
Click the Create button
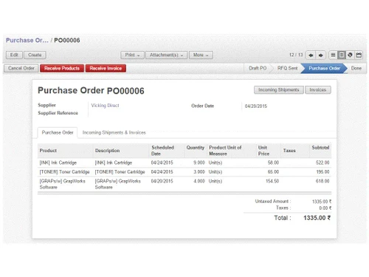(x=35, y=55)
